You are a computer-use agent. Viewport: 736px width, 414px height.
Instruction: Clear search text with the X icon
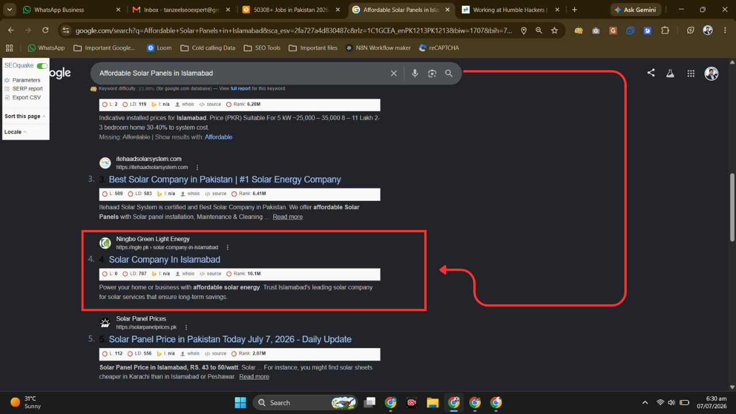(394, 73)
